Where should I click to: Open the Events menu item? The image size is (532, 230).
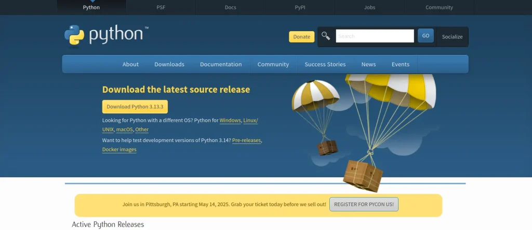401,64
